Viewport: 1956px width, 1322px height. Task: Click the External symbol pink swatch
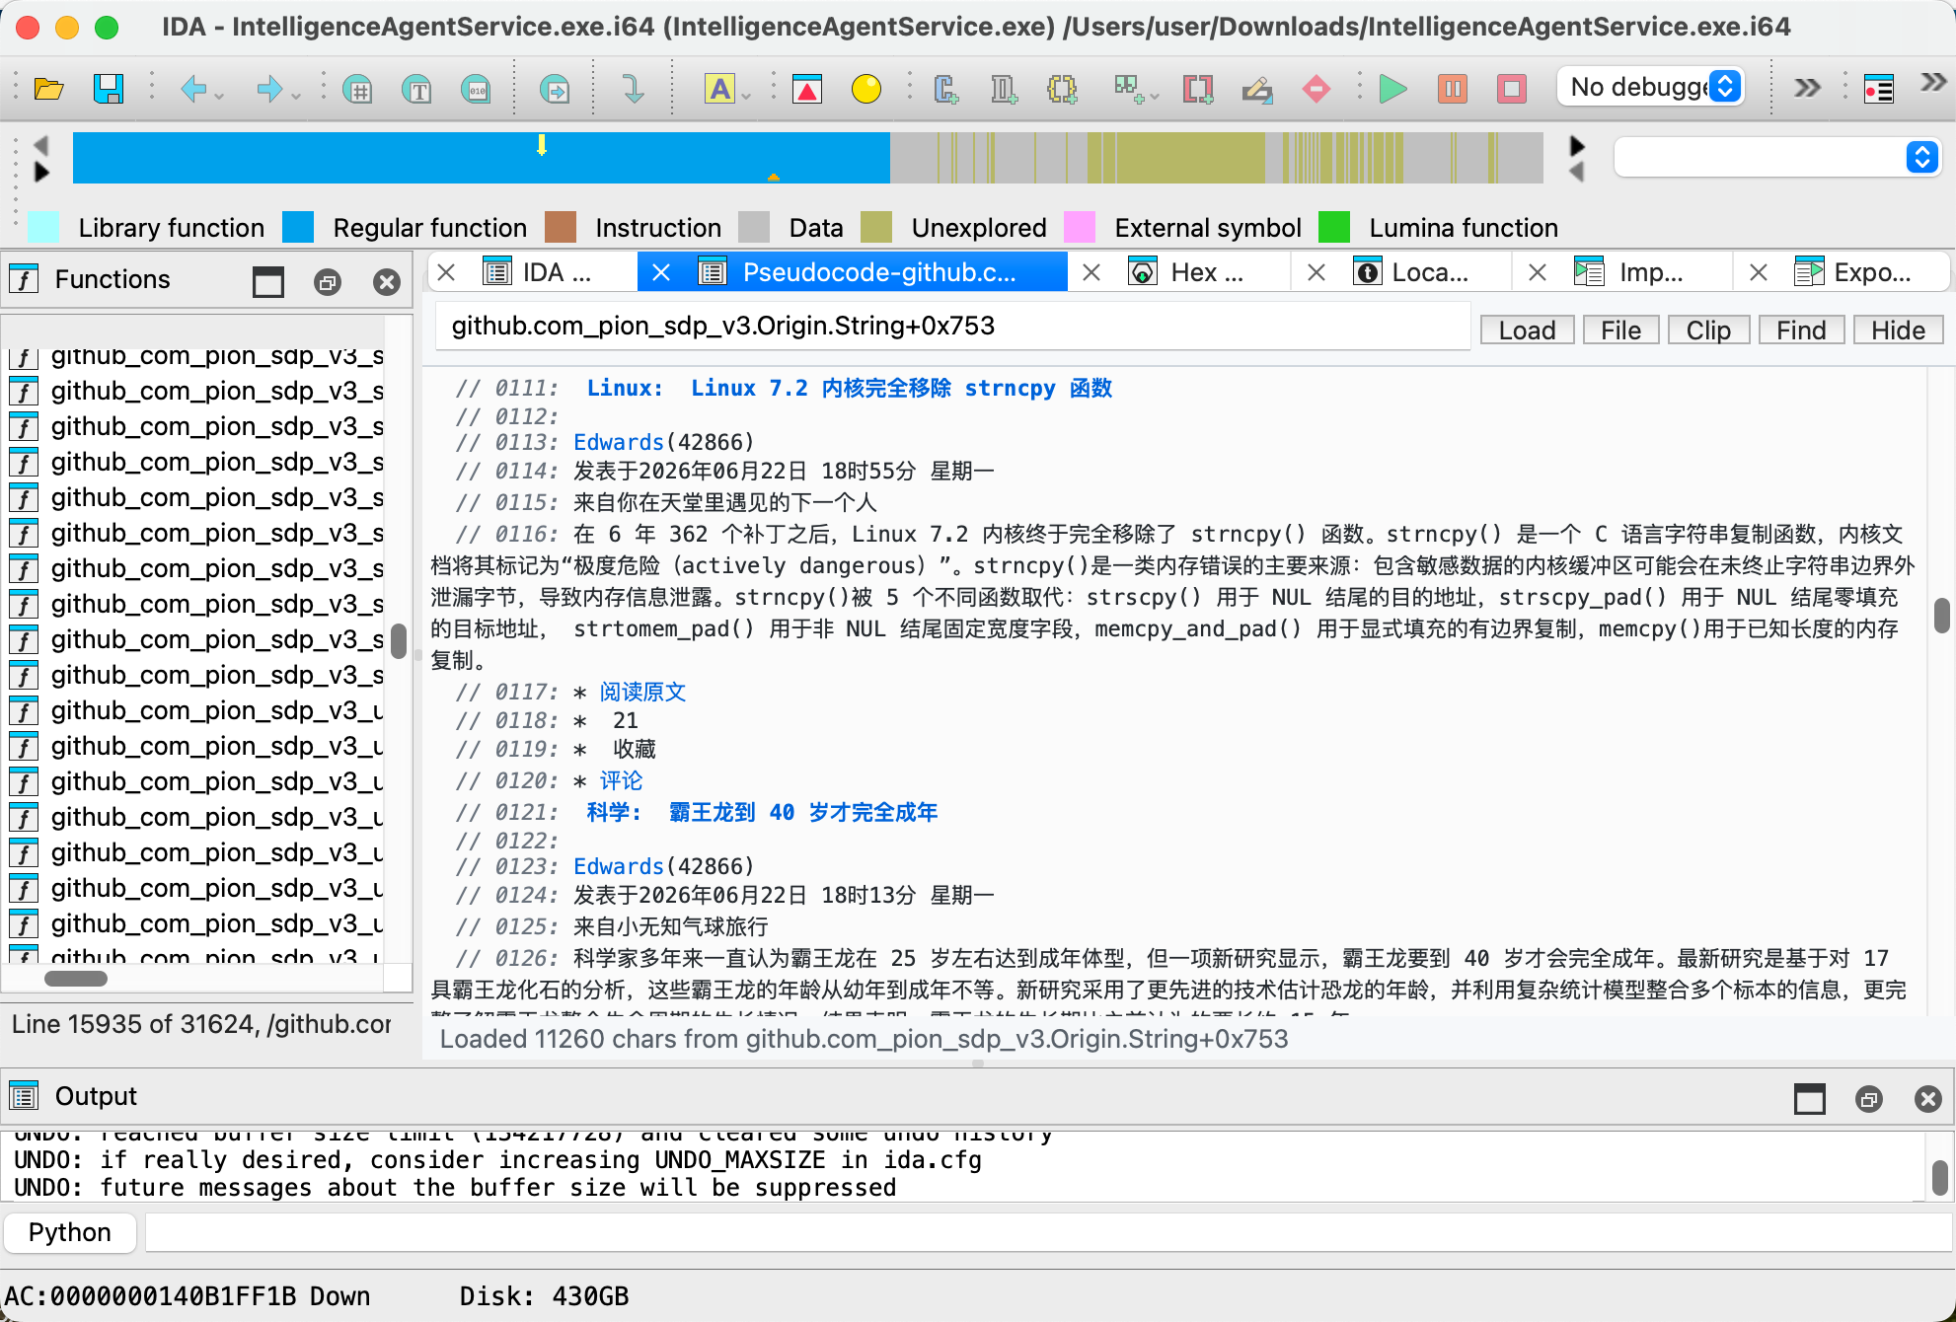click(x=1080, y=228)
